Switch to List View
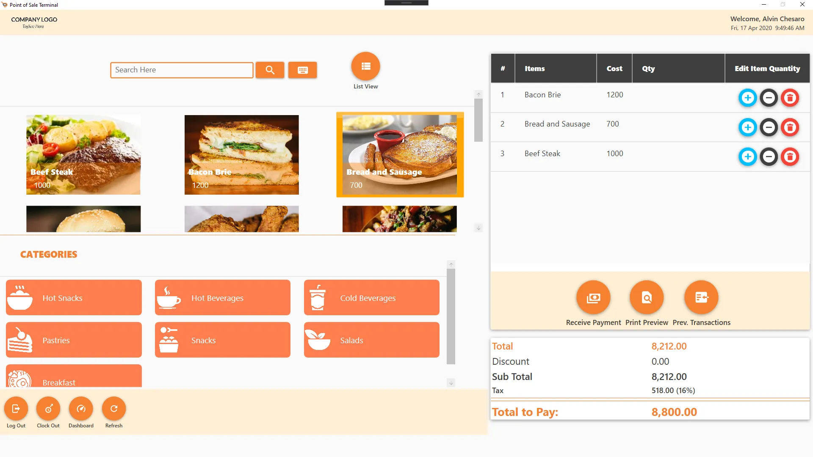 (x=365, y=66)
